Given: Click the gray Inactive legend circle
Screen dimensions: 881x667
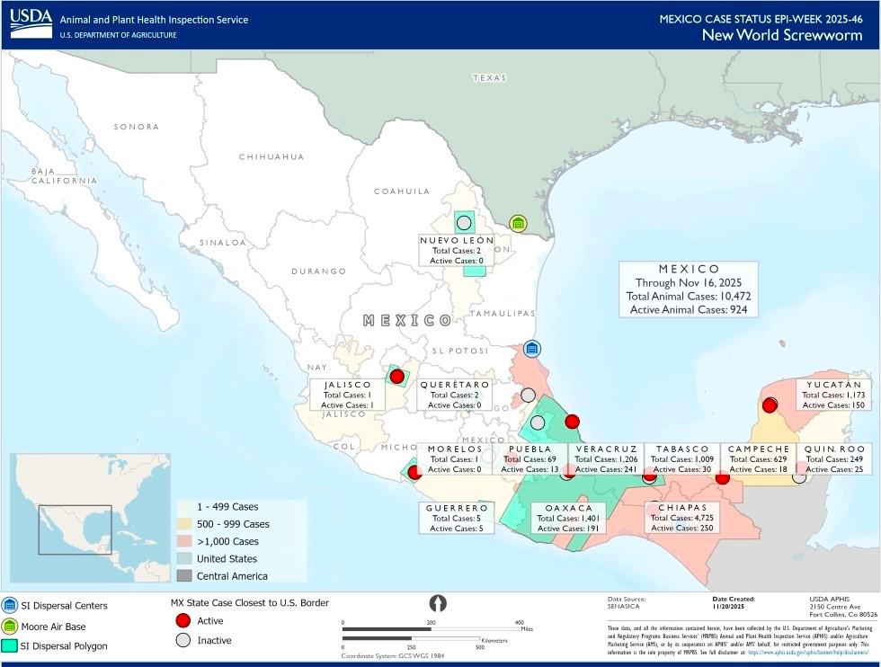Looking at the screenshot, I should [x=184, y=640].
